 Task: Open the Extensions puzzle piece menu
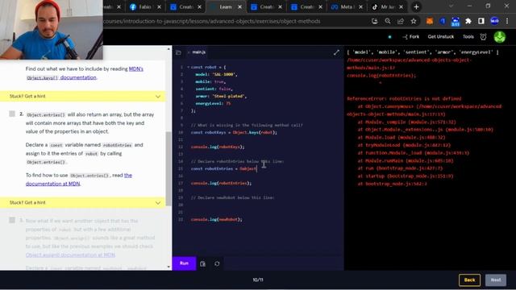click(x=468, y=21)
